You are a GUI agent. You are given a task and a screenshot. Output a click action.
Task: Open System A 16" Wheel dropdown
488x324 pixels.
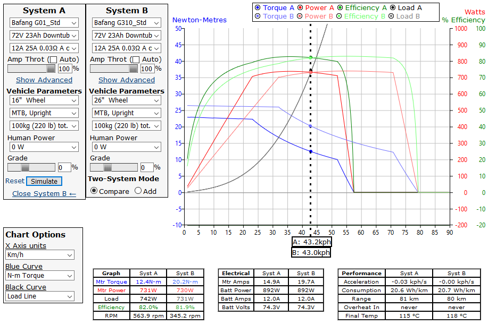click(x=44, y=100)
